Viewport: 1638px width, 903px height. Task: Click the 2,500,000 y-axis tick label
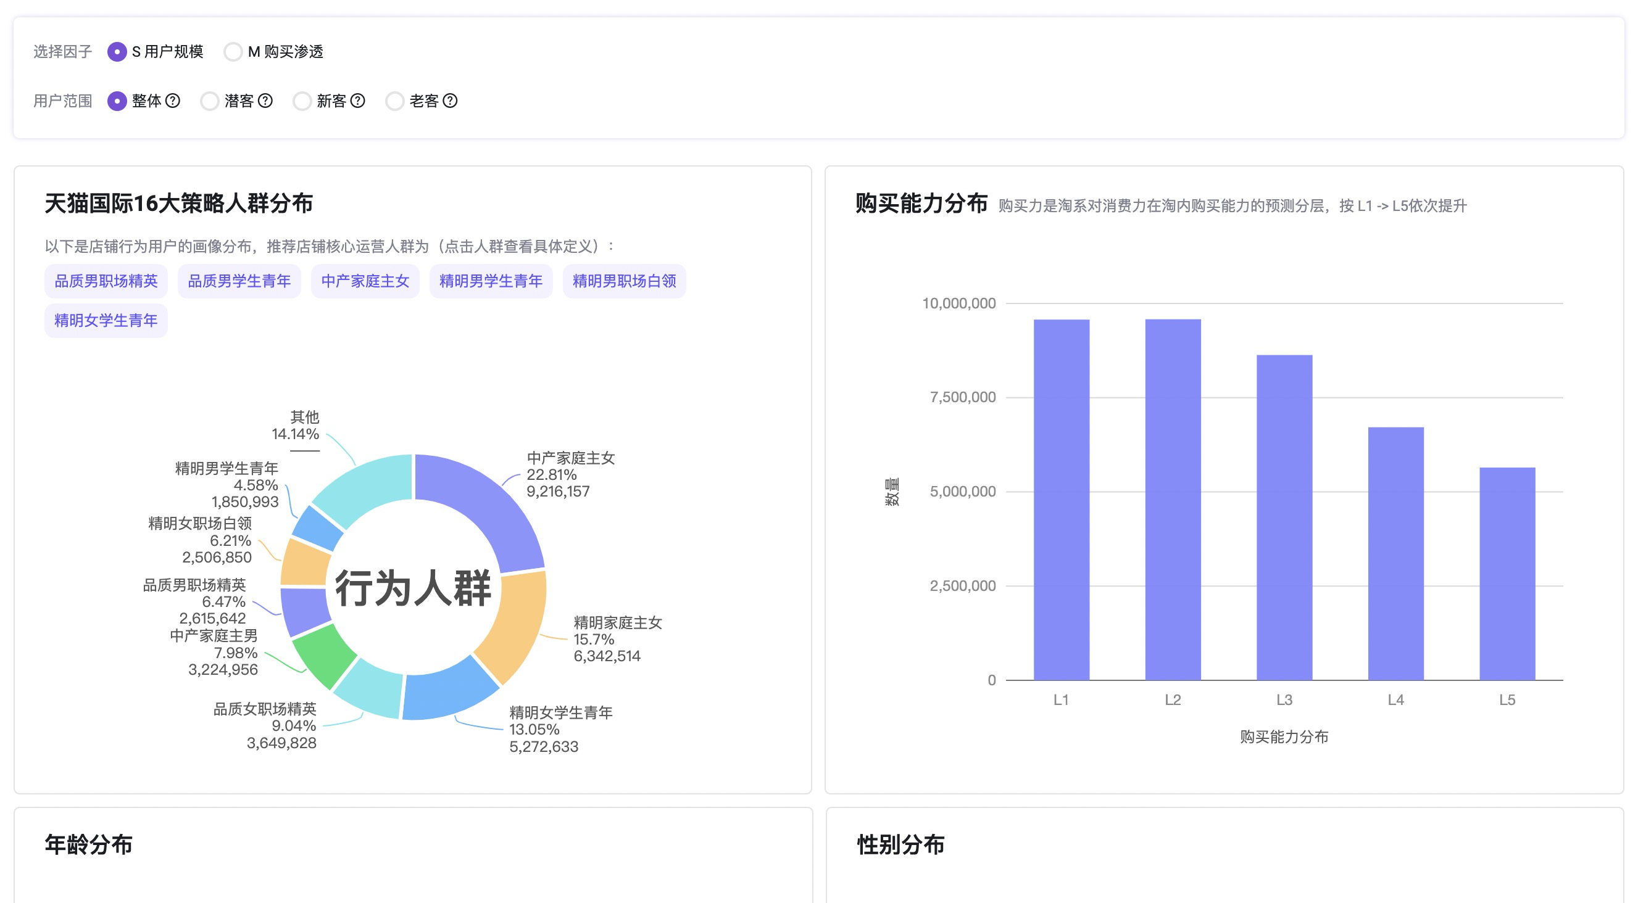(963, 586)
